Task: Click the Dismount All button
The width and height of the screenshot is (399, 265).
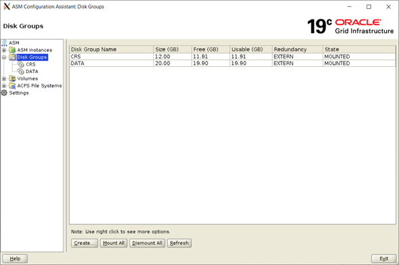Action: [147, 243]
